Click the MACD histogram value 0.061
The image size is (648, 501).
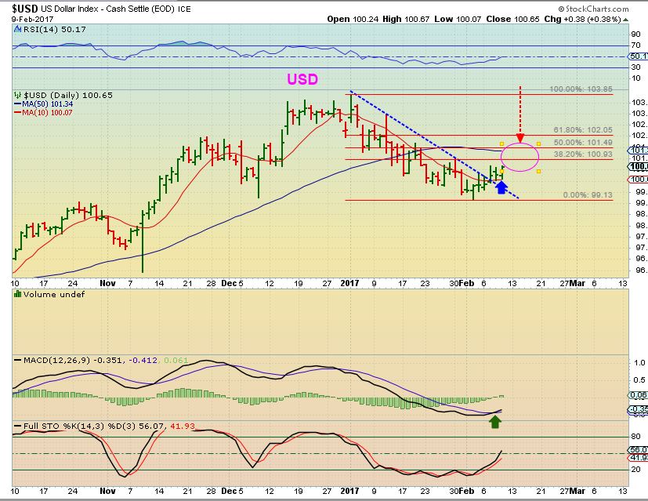click(176, 360)
